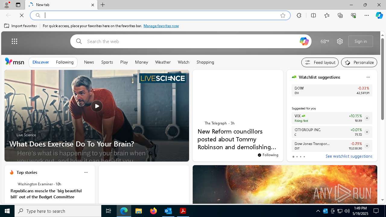Open Outlook from taskbar

(168, 211)
